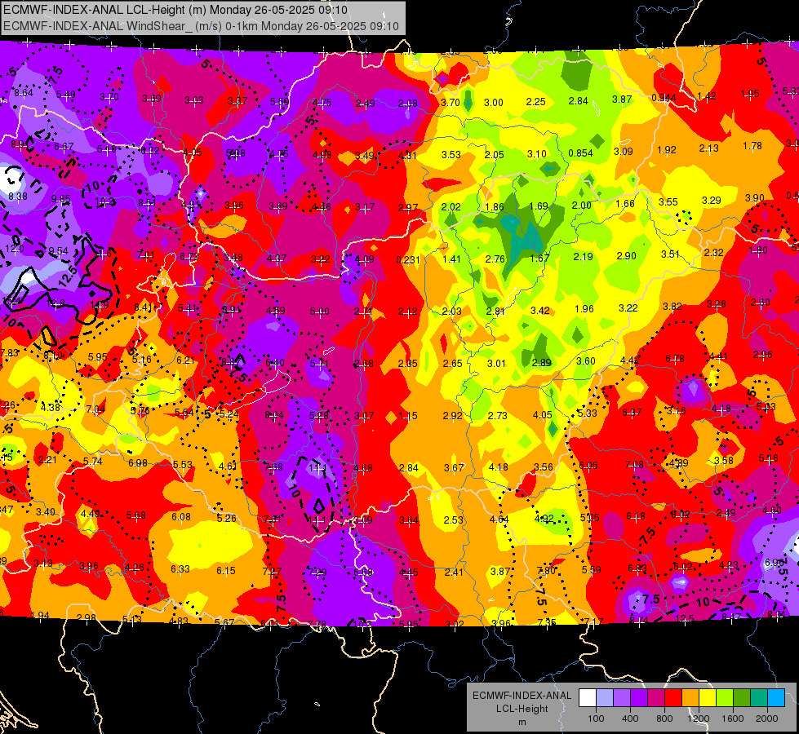Click the 1.69 value on the map
This screenshot has width=799, height=734.
tap(539, 206)
